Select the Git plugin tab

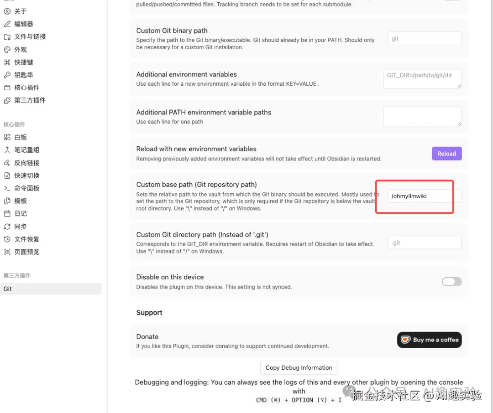(x=51, y=289)
